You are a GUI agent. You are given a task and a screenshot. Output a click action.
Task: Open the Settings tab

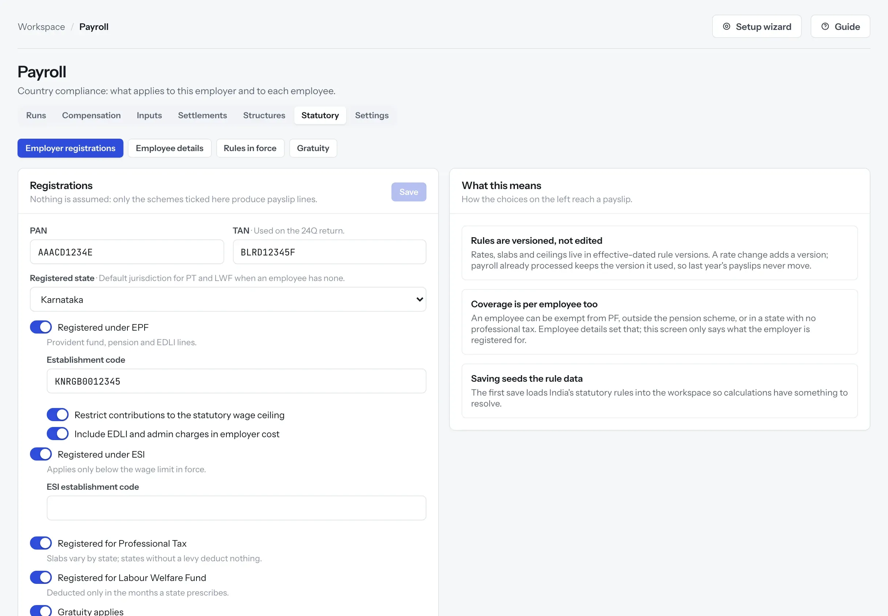(x=372, y=115)
